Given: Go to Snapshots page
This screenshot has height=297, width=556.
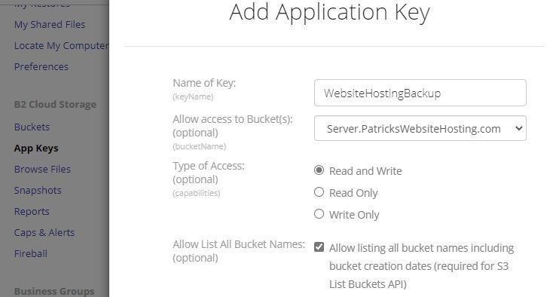Looking at the screenshot, I should pyautogui.click(x=38, y=191).
